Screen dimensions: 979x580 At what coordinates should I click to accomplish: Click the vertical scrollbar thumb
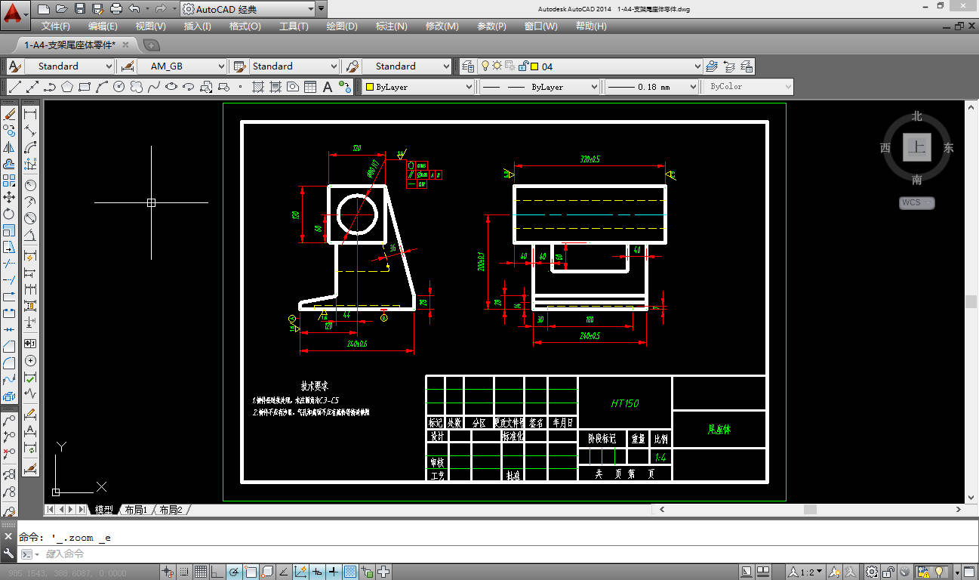click(x=971, y=301)
